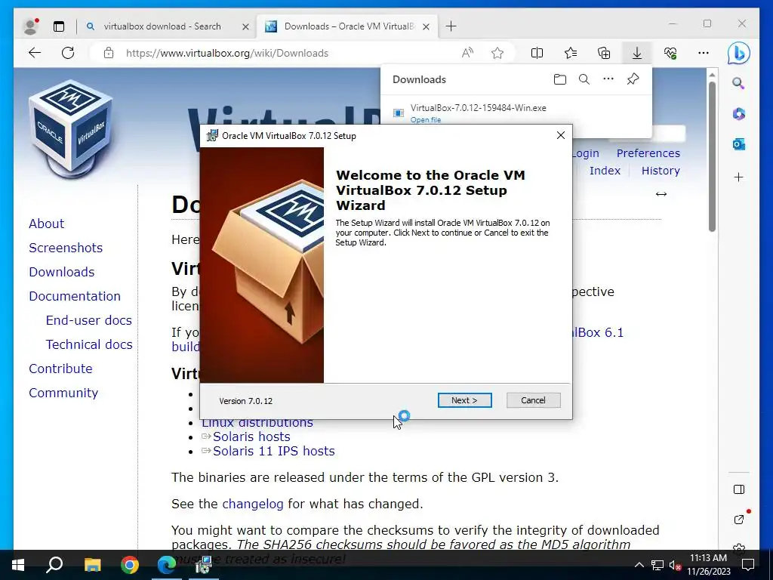
Task: Cancel the VirtualBox Setup wizard
Action: [x=534, y=400]
